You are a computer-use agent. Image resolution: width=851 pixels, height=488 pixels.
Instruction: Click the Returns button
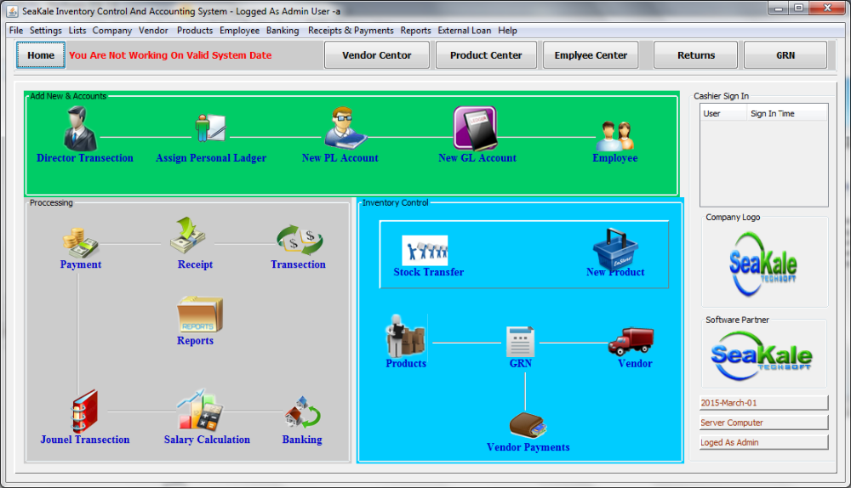(696, 54)
